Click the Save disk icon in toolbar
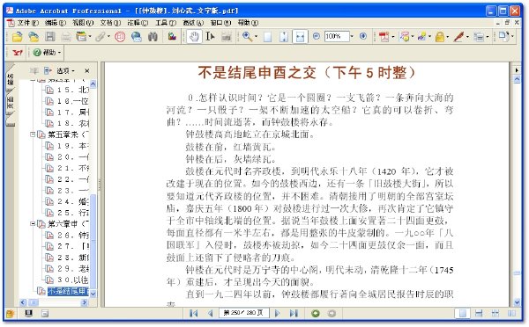 [x=50, y=36]
